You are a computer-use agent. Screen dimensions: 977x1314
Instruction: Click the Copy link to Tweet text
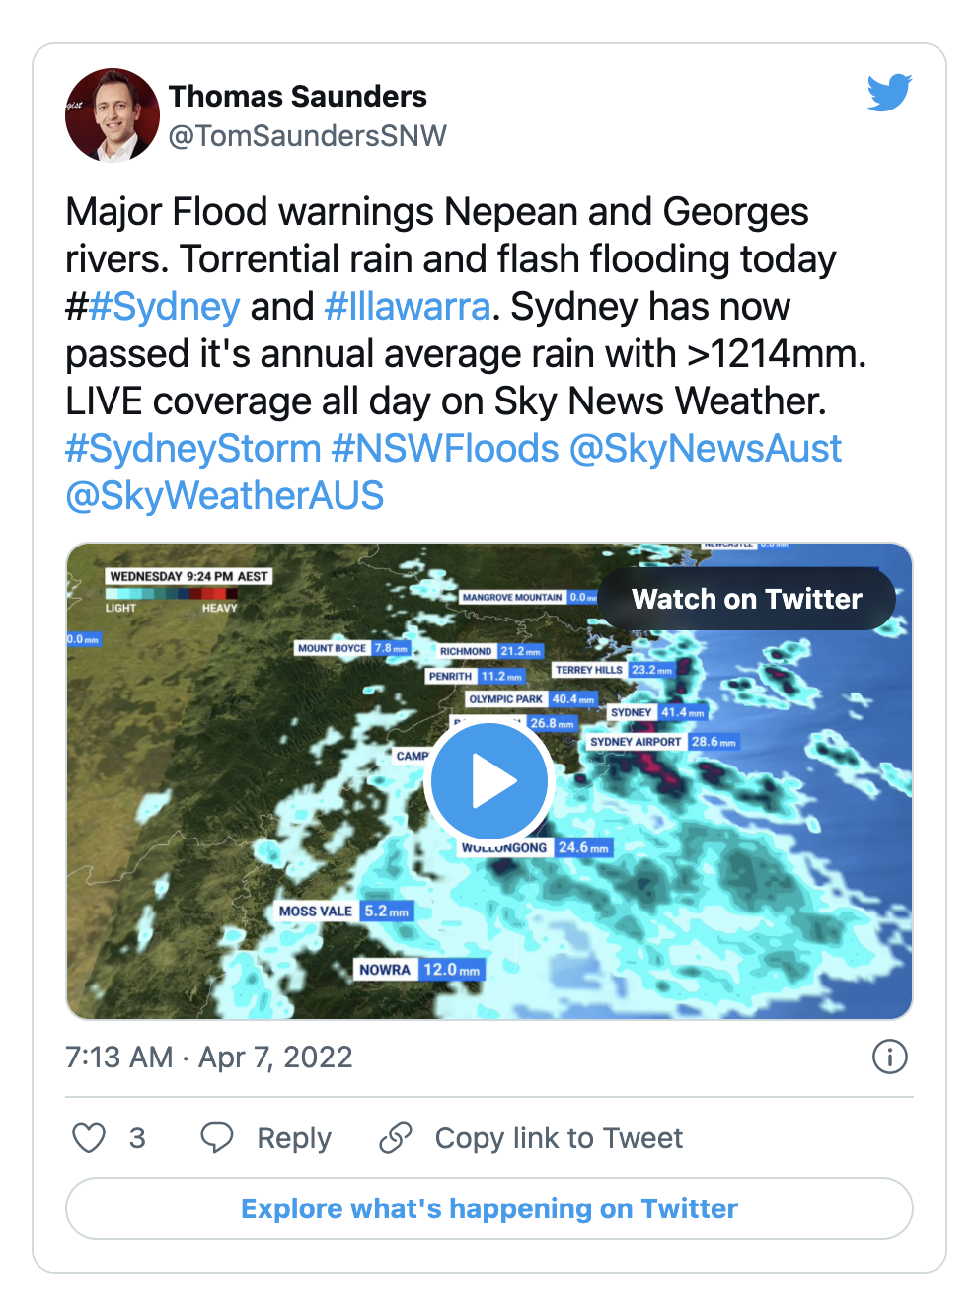tap(559, 1137)
